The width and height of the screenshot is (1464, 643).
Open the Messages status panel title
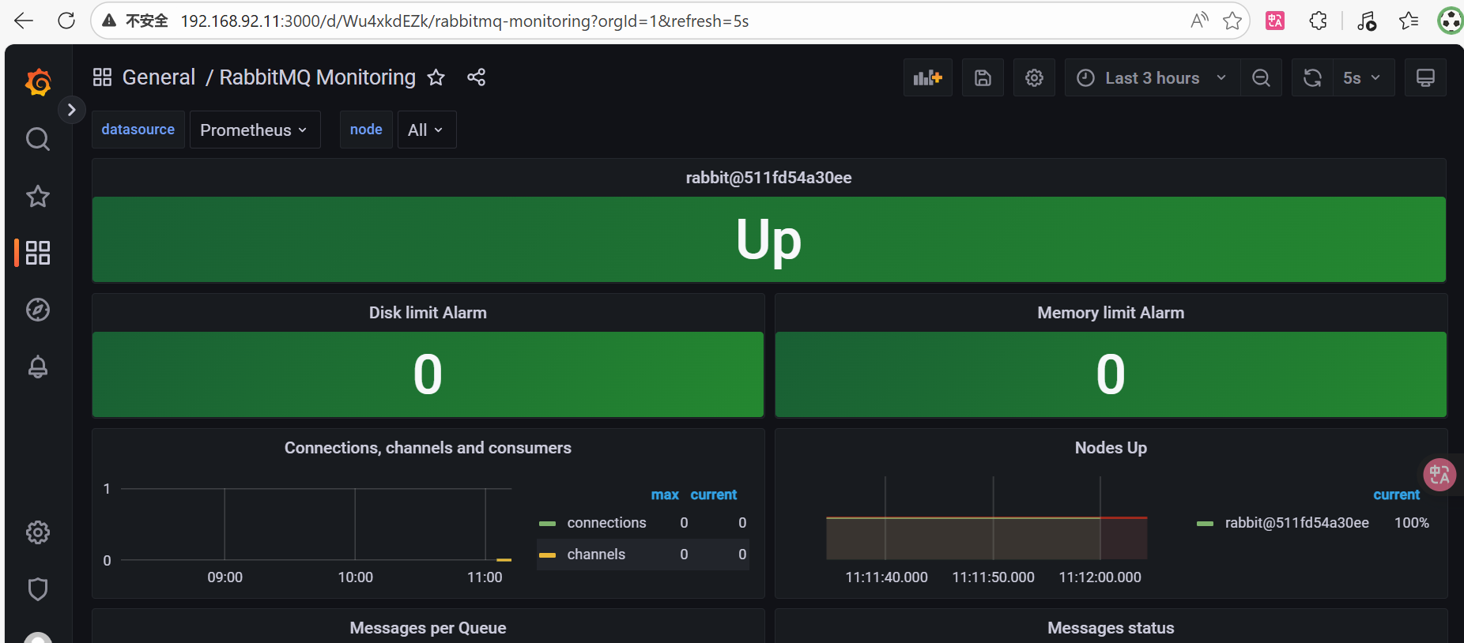(1111, 628)
